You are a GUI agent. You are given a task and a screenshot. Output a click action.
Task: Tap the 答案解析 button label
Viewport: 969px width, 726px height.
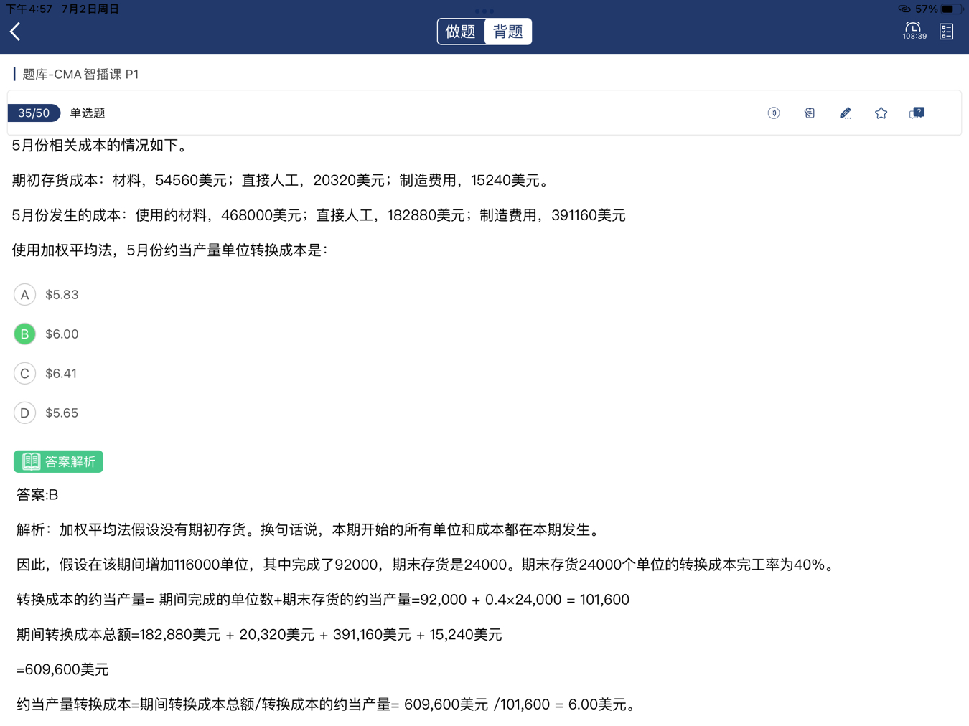point(70,461)
